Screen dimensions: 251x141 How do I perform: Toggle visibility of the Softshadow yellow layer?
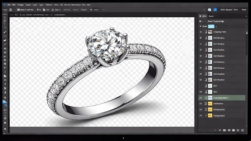(x=200, y=104)
